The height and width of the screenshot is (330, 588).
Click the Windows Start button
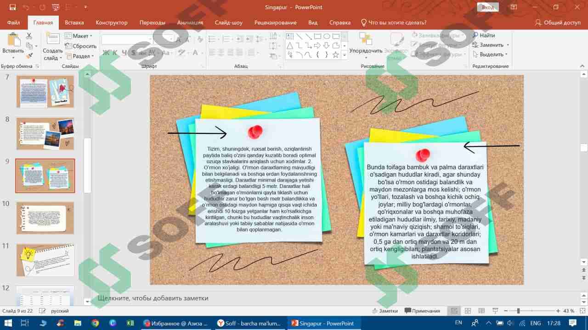pyautogui.click(x=8, y=323)
